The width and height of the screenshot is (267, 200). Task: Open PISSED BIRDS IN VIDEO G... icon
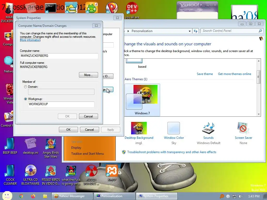click(51, 175)
